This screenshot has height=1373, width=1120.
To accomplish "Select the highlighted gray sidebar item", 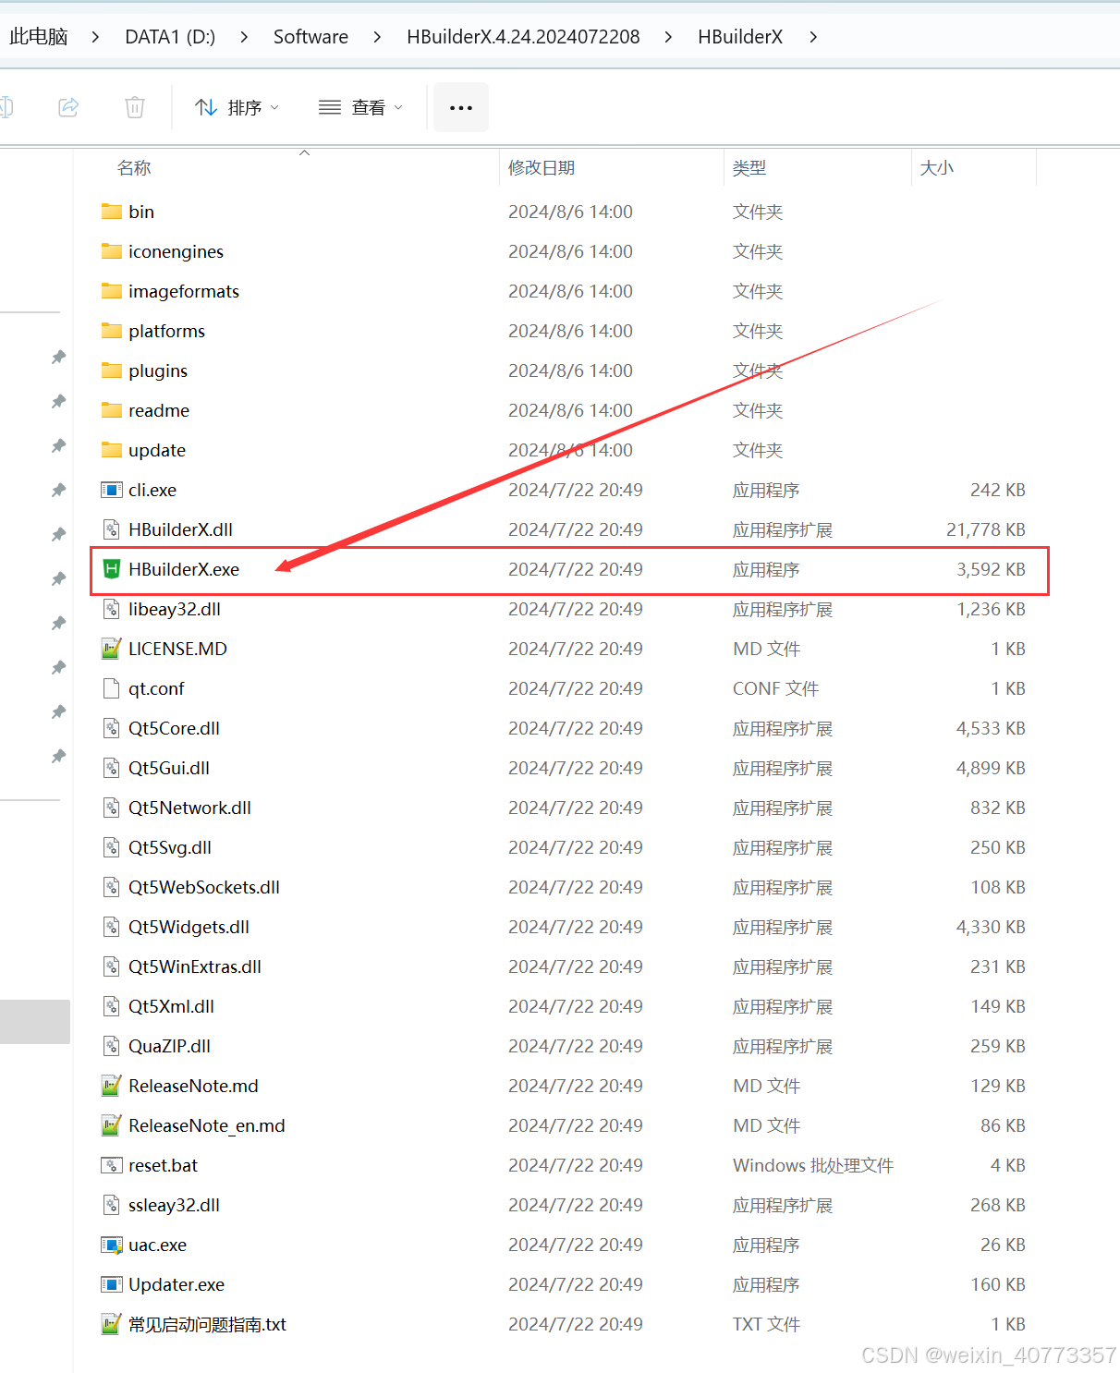I will 35,1021.
